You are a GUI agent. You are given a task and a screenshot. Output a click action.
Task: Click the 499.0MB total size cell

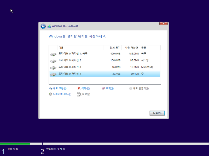tap(115, 54)
